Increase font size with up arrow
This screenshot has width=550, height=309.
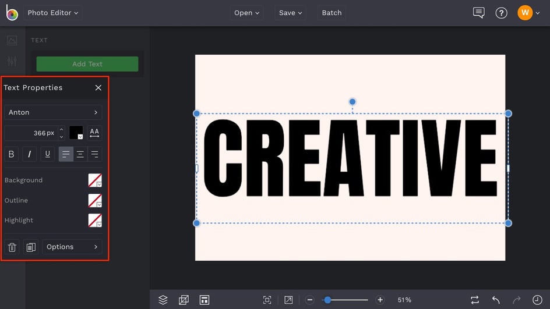point(61,130)
